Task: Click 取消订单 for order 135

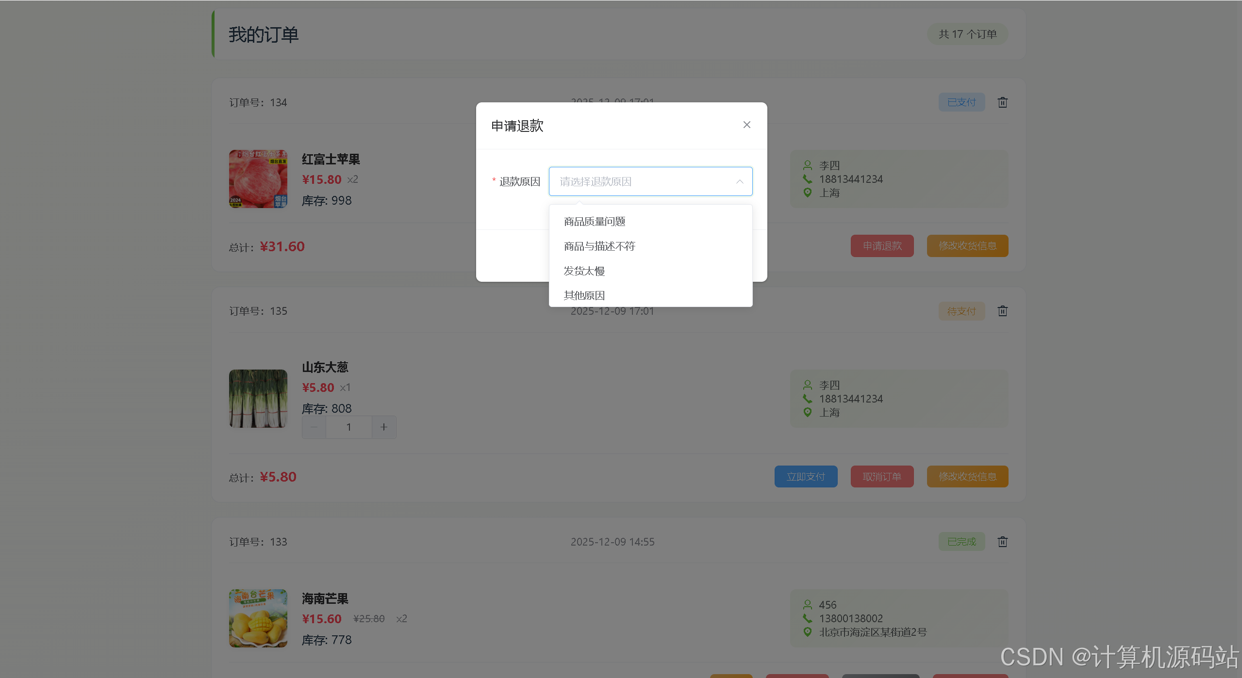Action: pos(882,477)
